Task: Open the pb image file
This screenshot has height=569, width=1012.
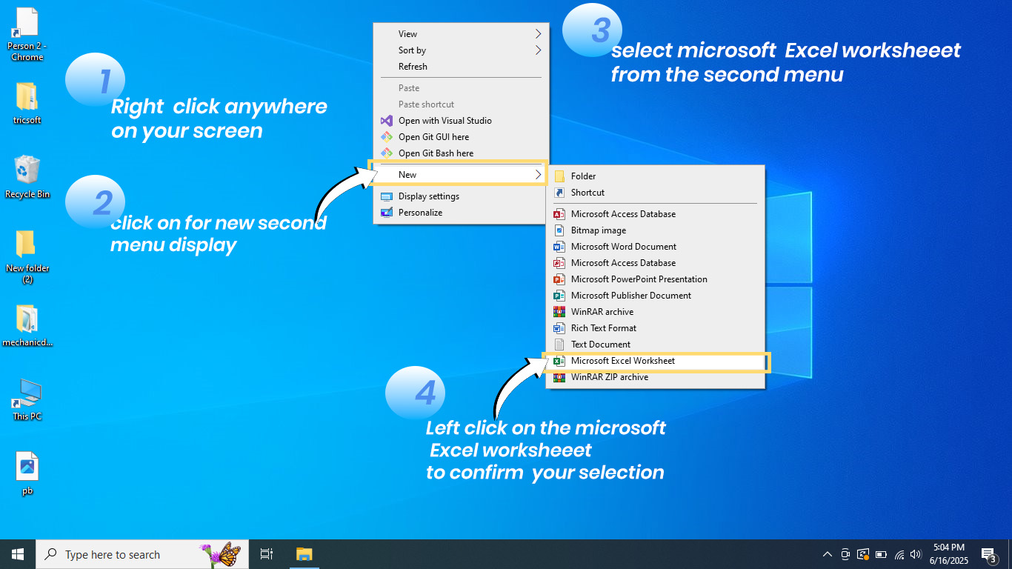Action: tap(27, 463)
